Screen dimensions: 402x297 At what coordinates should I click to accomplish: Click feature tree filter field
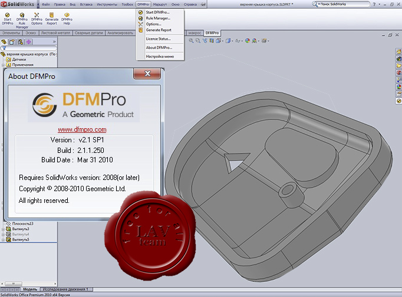pyautogui.click(x=29, y=48)
